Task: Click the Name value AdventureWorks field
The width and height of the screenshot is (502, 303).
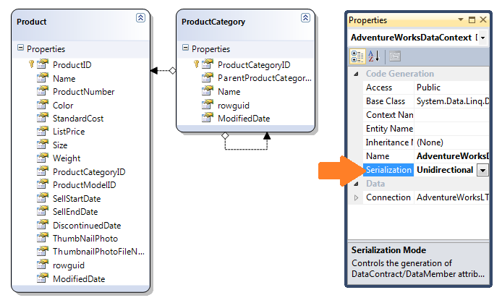Action: click(x=451, y=156)
